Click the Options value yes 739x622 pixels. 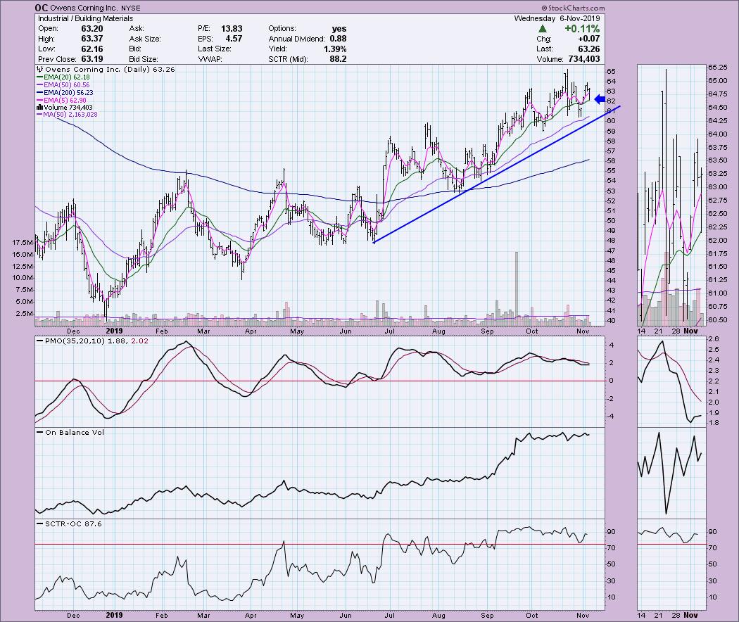click(339, 29)
